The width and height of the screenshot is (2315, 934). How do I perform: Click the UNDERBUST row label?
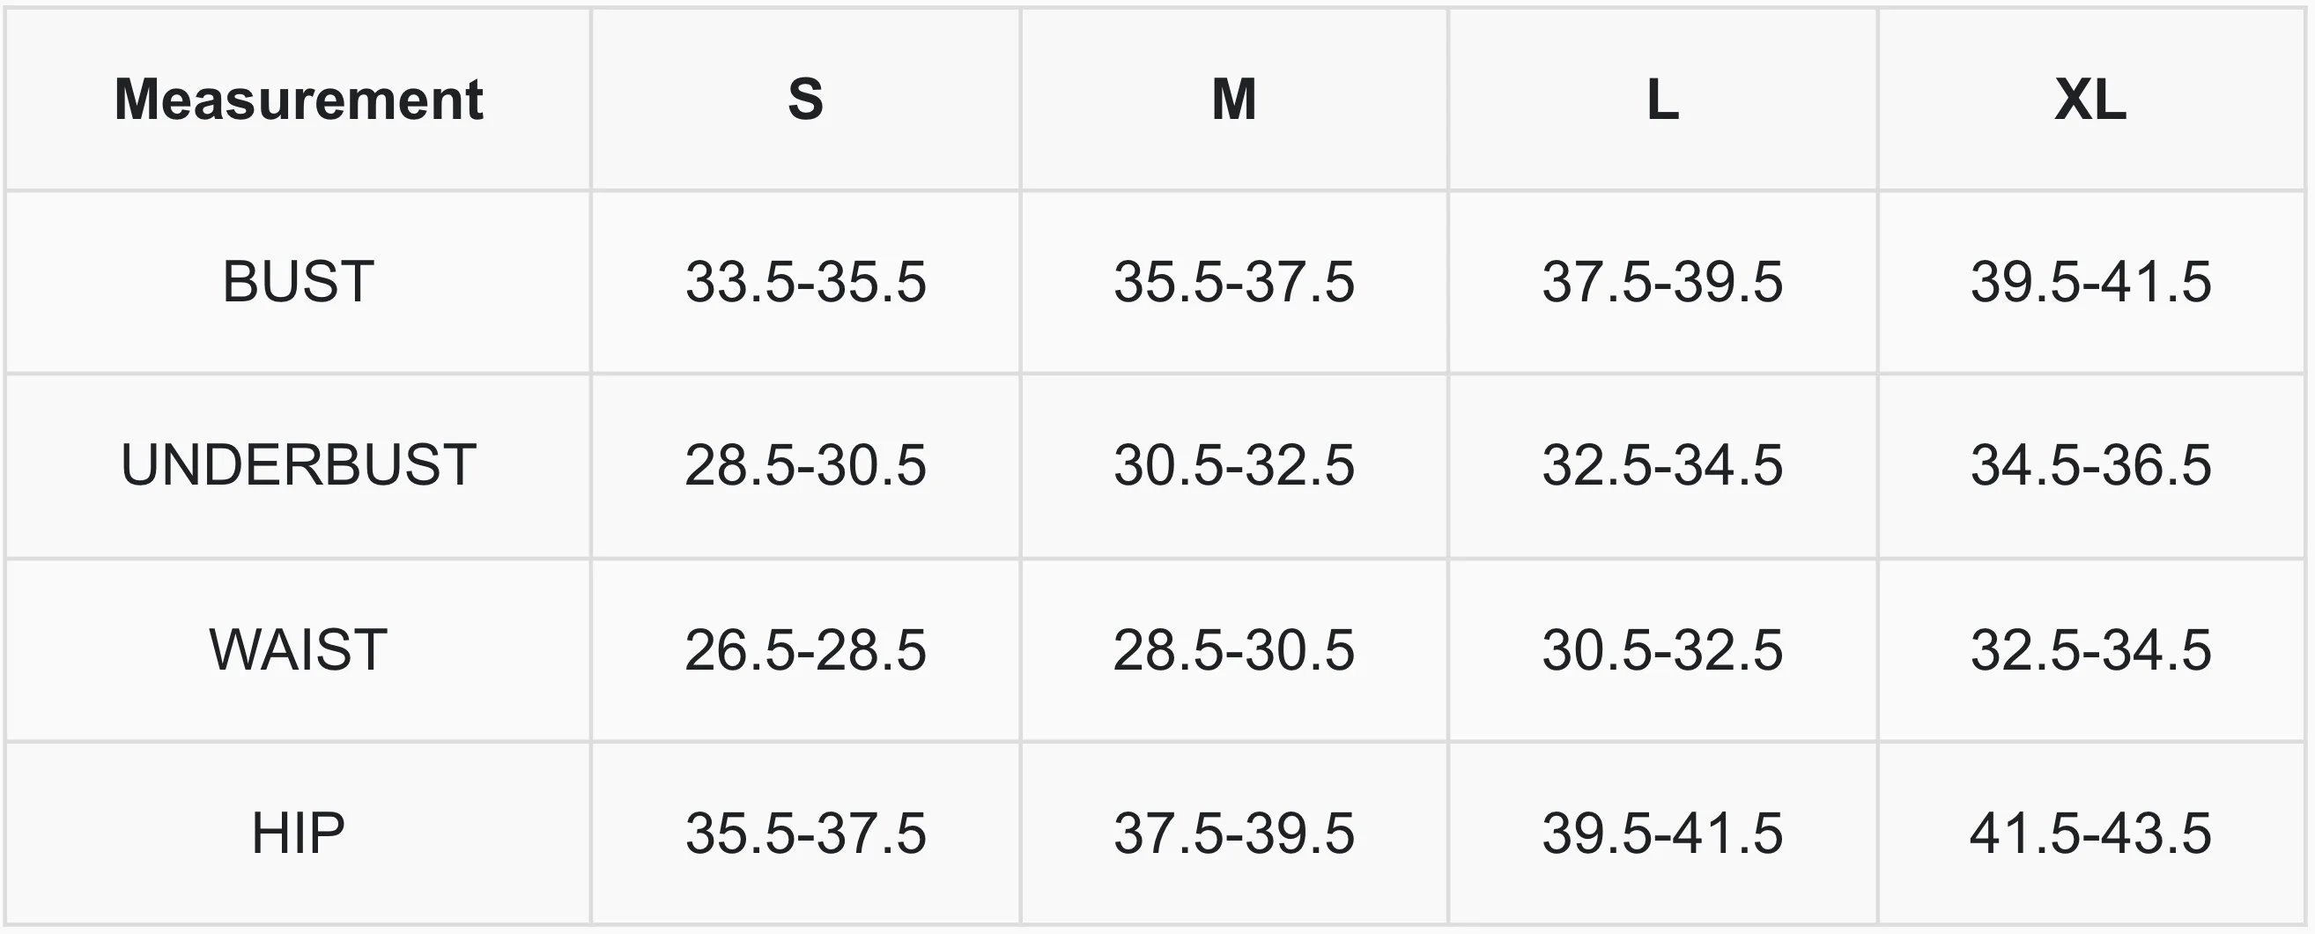click(299, 464)
